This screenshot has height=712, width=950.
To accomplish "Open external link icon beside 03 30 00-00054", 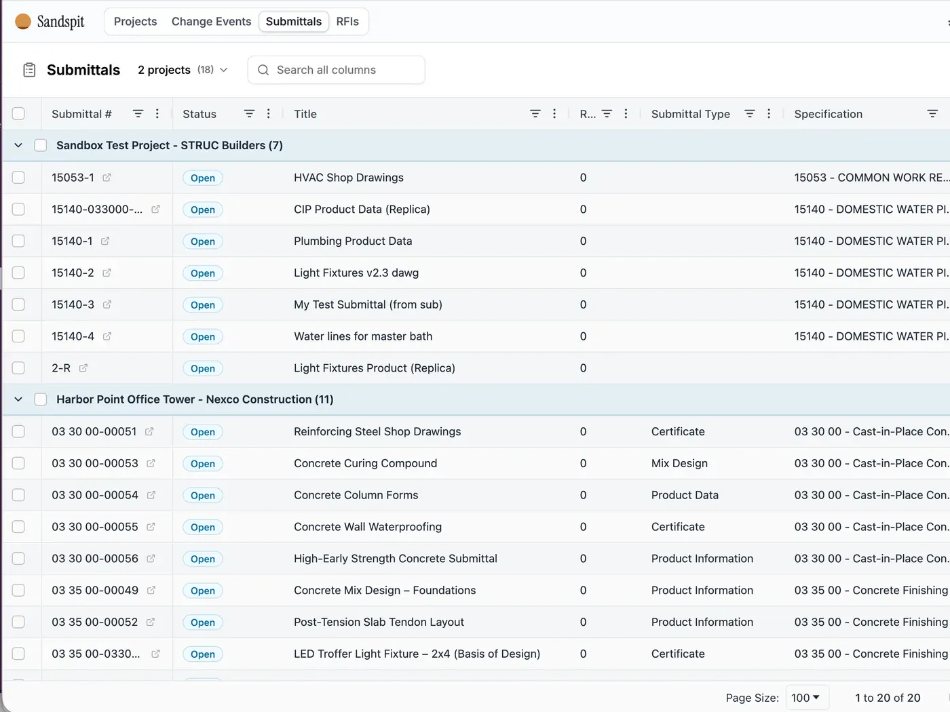I will (x=151, y=495).
